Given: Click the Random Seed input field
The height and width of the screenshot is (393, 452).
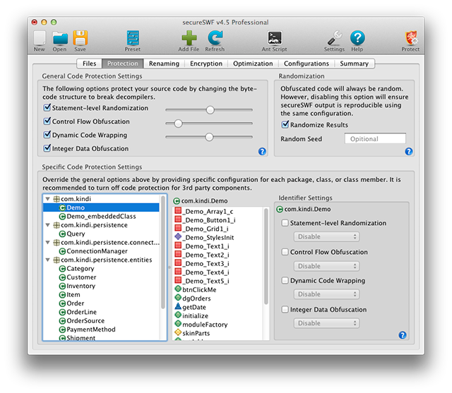Looking at the screenshot, I should coord(374,139).
